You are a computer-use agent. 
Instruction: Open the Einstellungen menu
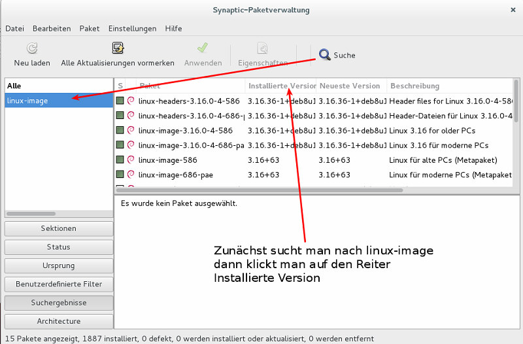click(132, 29)
